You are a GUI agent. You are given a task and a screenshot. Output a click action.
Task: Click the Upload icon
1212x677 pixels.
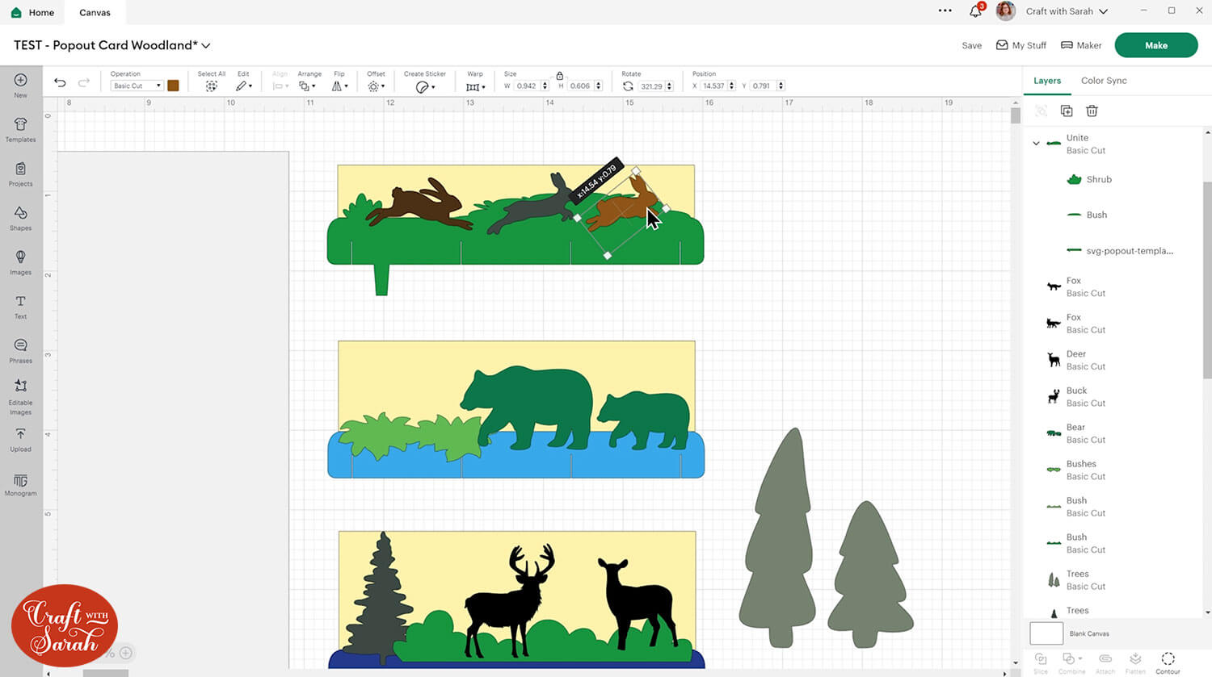click(x=20, y=438)
